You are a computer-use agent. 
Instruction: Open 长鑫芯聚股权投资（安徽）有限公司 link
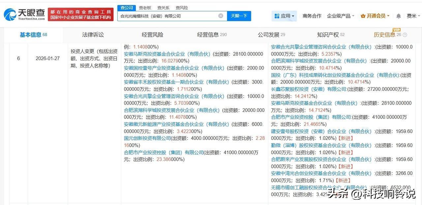(x=309, y=89)
